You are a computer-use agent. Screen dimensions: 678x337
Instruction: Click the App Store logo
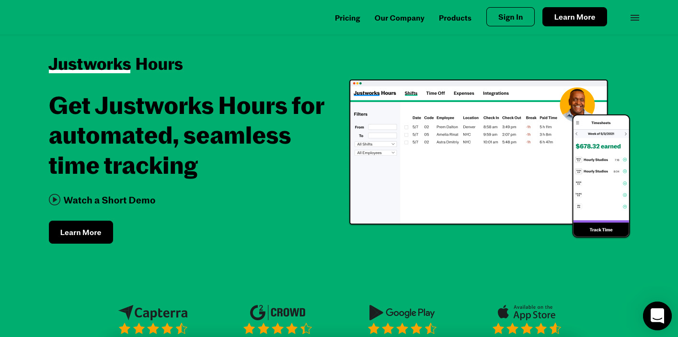(x=527, y=313)
